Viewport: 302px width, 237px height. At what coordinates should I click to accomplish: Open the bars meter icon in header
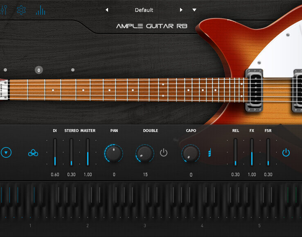click(41, 10)
